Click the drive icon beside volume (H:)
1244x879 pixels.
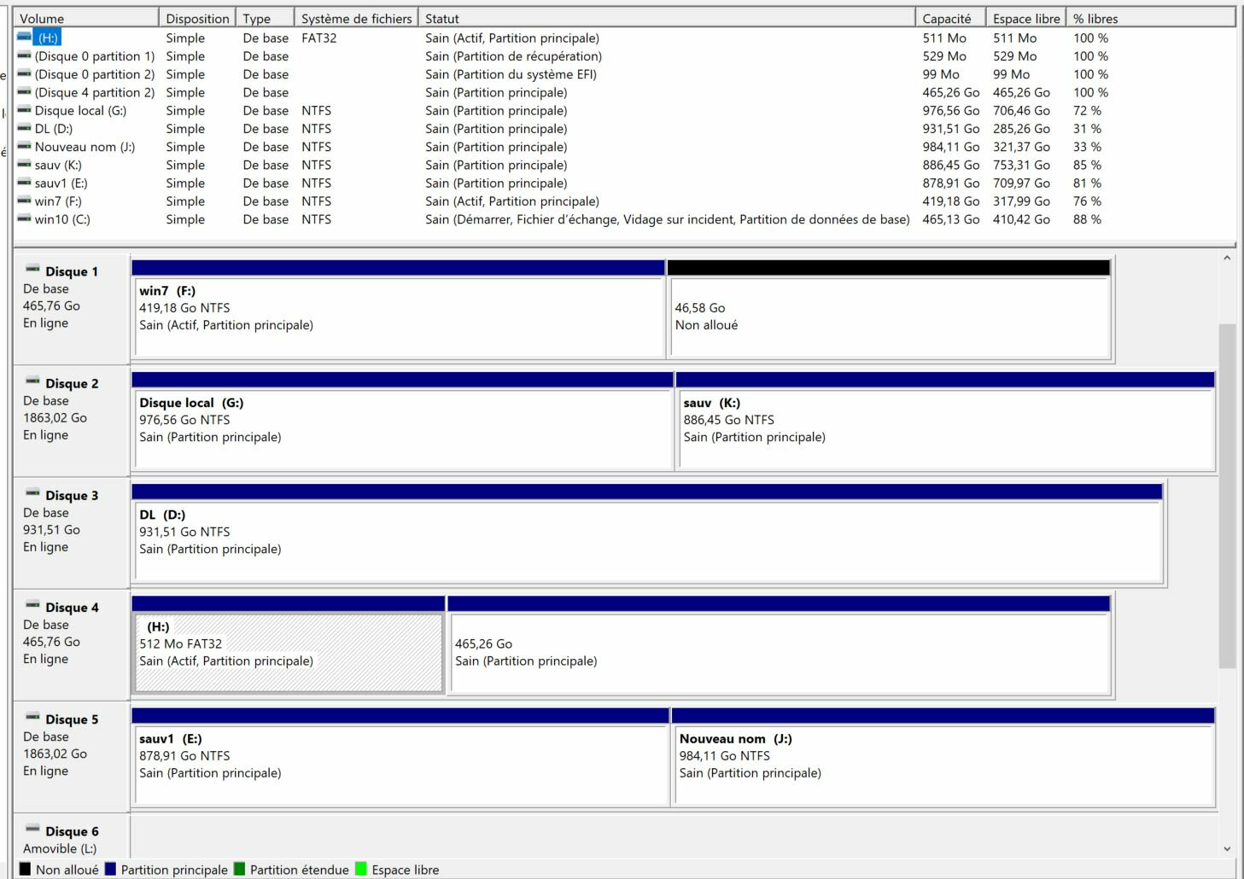pos(24,38)
